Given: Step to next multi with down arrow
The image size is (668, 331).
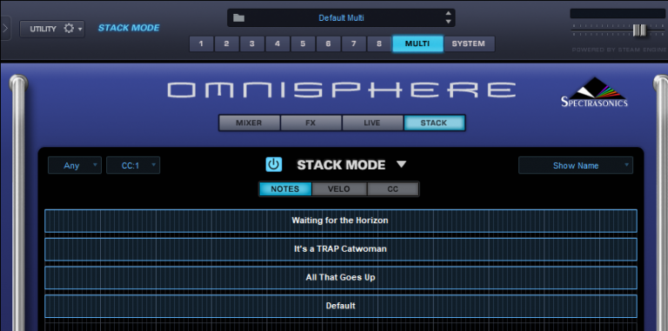Looking at the screenshot, I should click(x=448, y=22).
